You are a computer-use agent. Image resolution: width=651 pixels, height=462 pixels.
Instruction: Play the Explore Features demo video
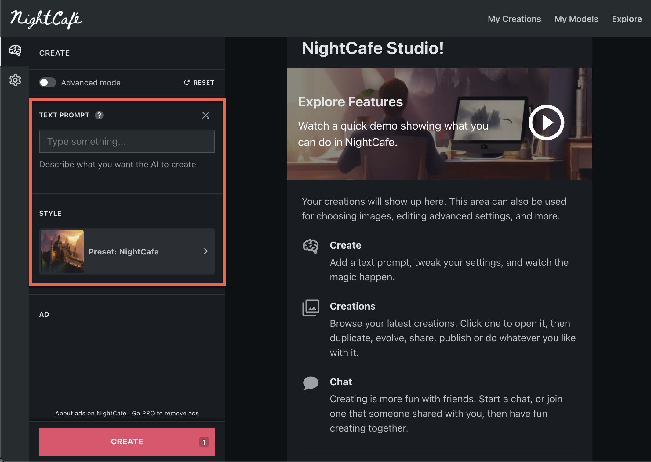click(546, 123)
